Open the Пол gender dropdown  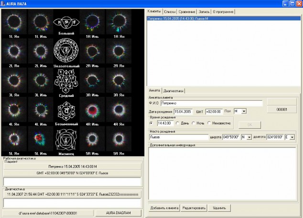(244, 111)
